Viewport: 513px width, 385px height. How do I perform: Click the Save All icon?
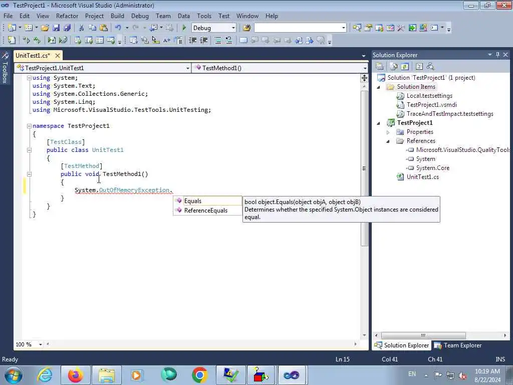point(67,28)
